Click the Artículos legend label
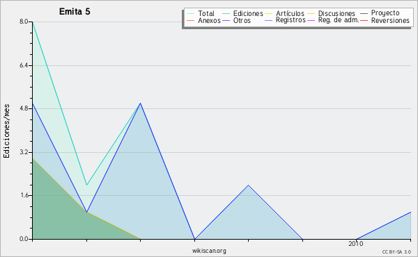 coord(290,14)
